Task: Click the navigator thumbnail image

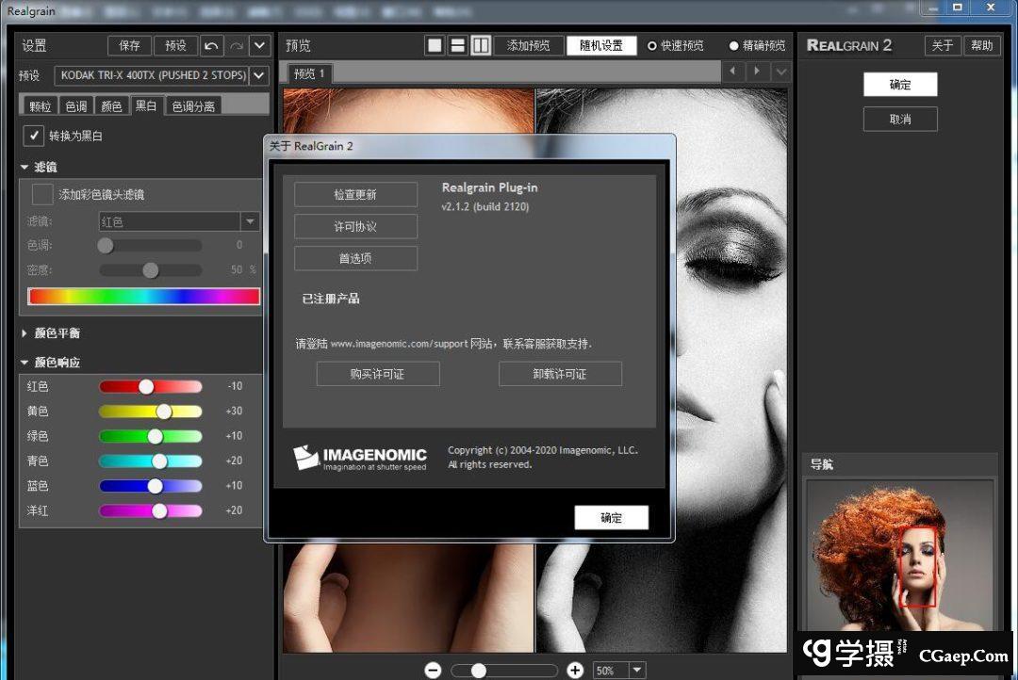Action: coord(899,556)
